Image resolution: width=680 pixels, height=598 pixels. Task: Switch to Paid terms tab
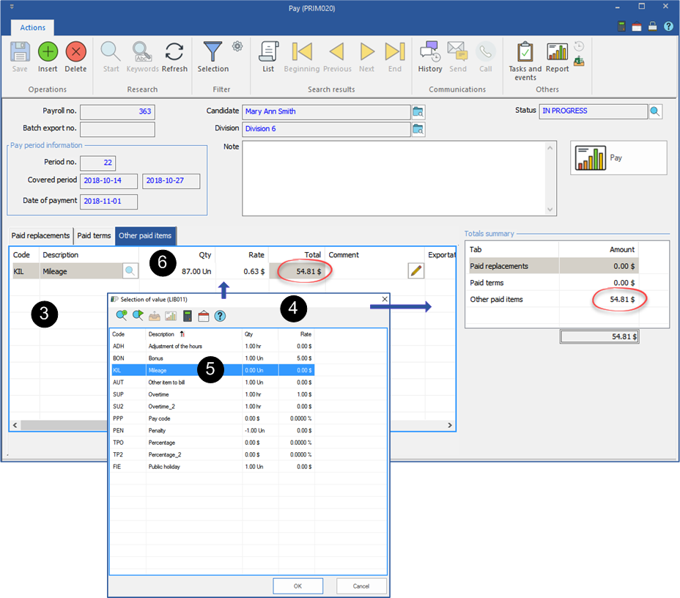click(x=94, y=236)
